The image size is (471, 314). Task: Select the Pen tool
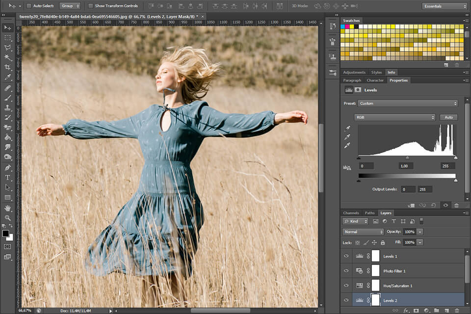click(8, 167)
